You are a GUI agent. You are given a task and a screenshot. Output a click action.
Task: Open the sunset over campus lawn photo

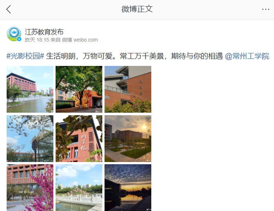tap(128, 138)
